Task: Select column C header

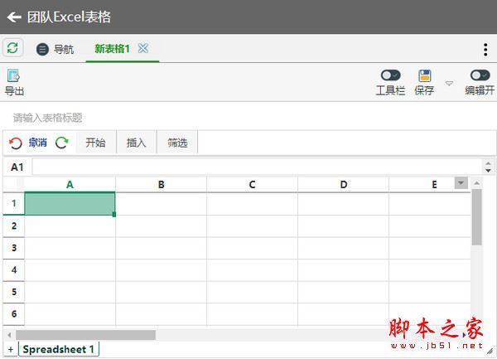Action: (252, 185)
